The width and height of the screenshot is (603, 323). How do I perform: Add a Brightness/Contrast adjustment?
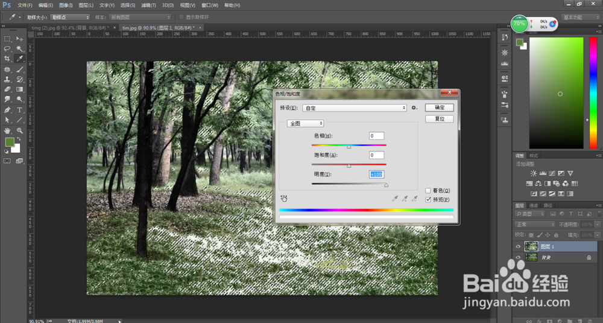[x=534, y=174]
